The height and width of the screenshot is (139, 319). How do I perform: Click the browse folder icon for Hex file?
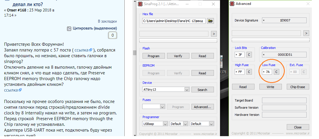[210, 21]
